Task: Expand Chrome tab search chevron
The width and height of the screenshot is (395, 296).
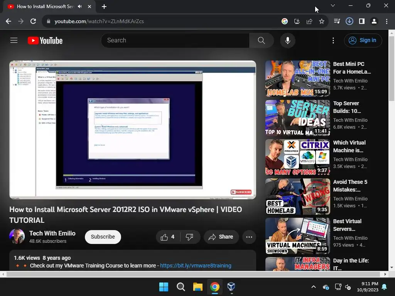Action: [x=333, y=5]
